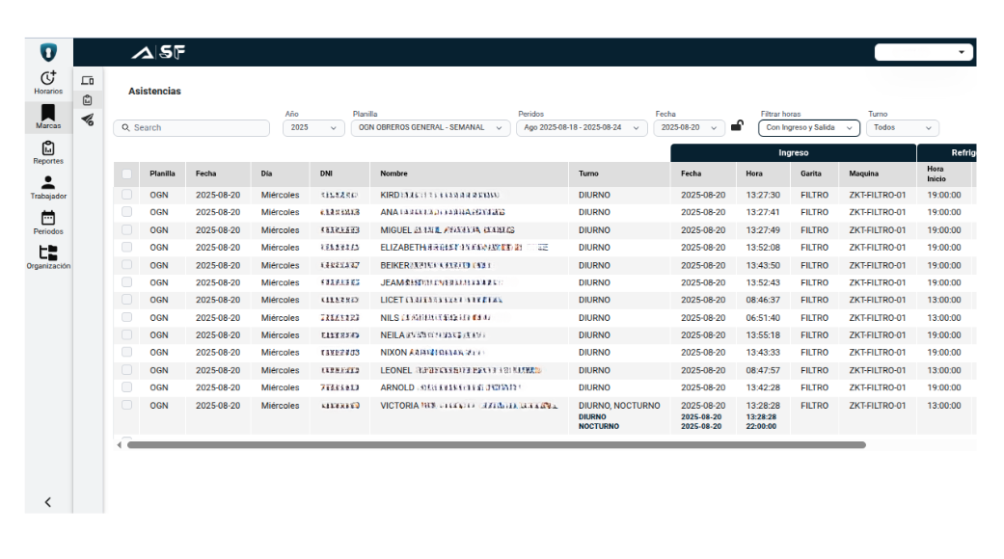Image resolution: width=1004 pixels, height=559 pixels.
Task: Click the DIURNO, NOCTURNO turno cell
Action: [x=619, y=406]
